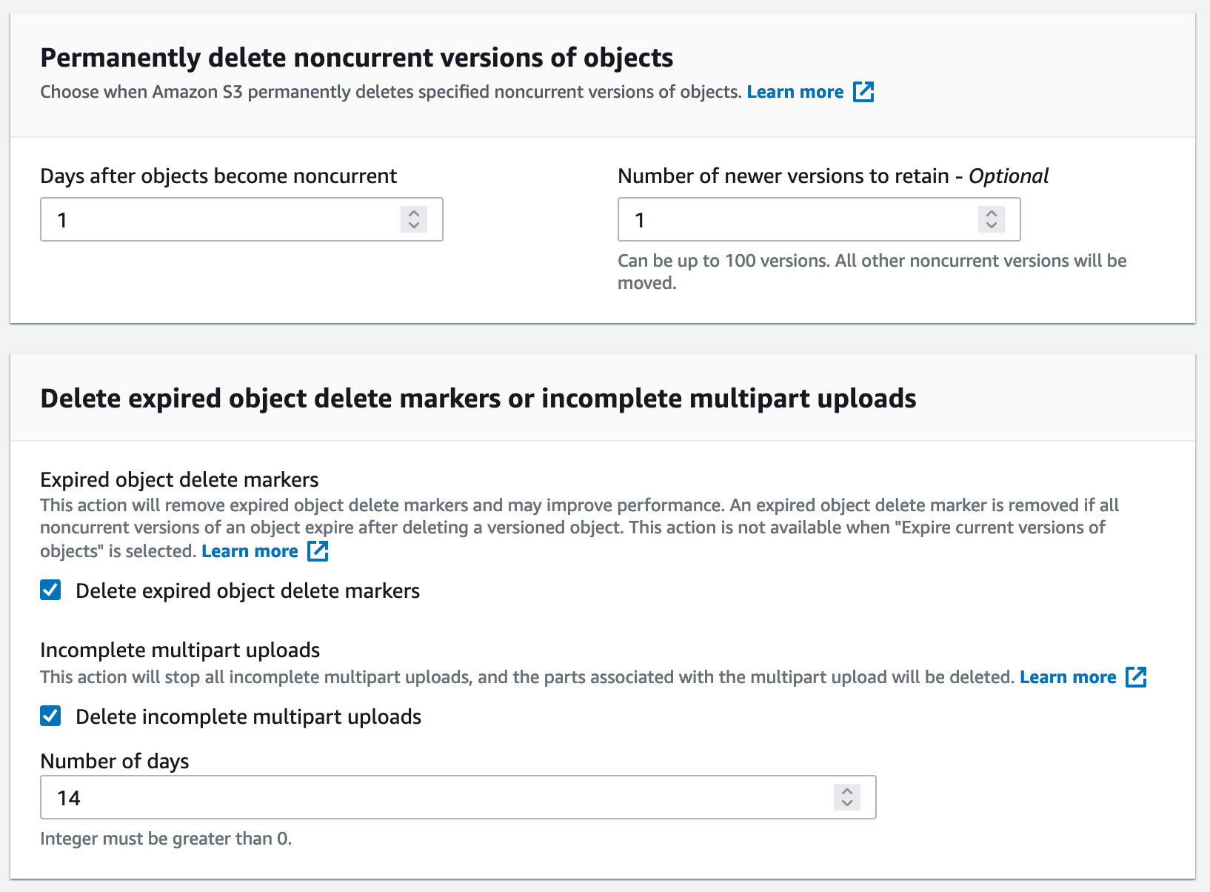
Task: Focus Number of newer versions to retain field
Action: pyautogui.click(x=819, y=219)
